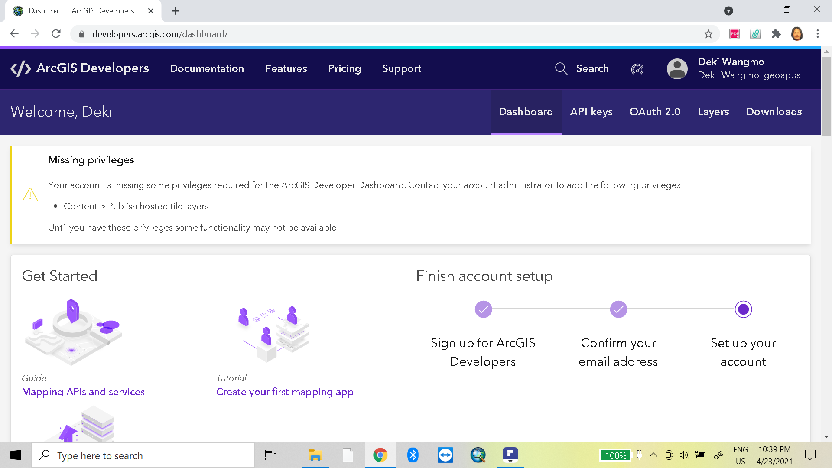Screen dimensions: 832x468
Task: Launch TeamViewer from the taskbar
Action: (x=445, y=455)
